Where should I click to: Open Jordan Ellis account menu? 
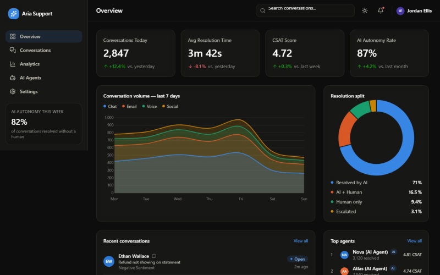414,11
